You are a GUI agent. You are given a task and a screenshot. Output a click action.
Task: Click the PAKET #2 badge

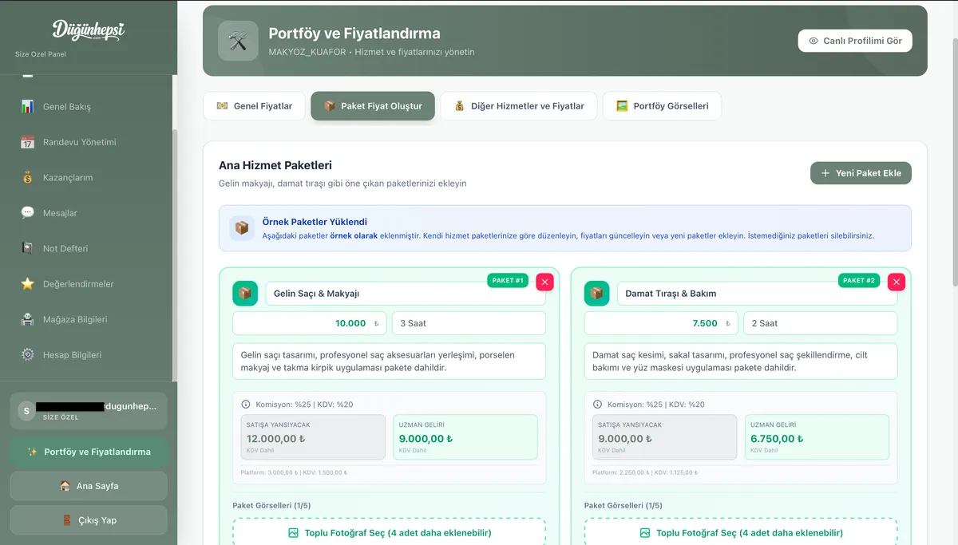pyautogui.click(x=859, y=281)
